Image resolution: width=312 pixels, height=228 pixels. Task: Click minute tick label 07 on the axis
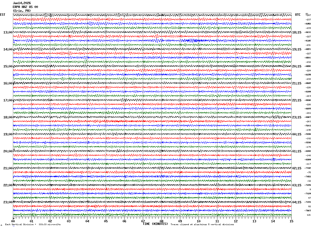point(143,221)
